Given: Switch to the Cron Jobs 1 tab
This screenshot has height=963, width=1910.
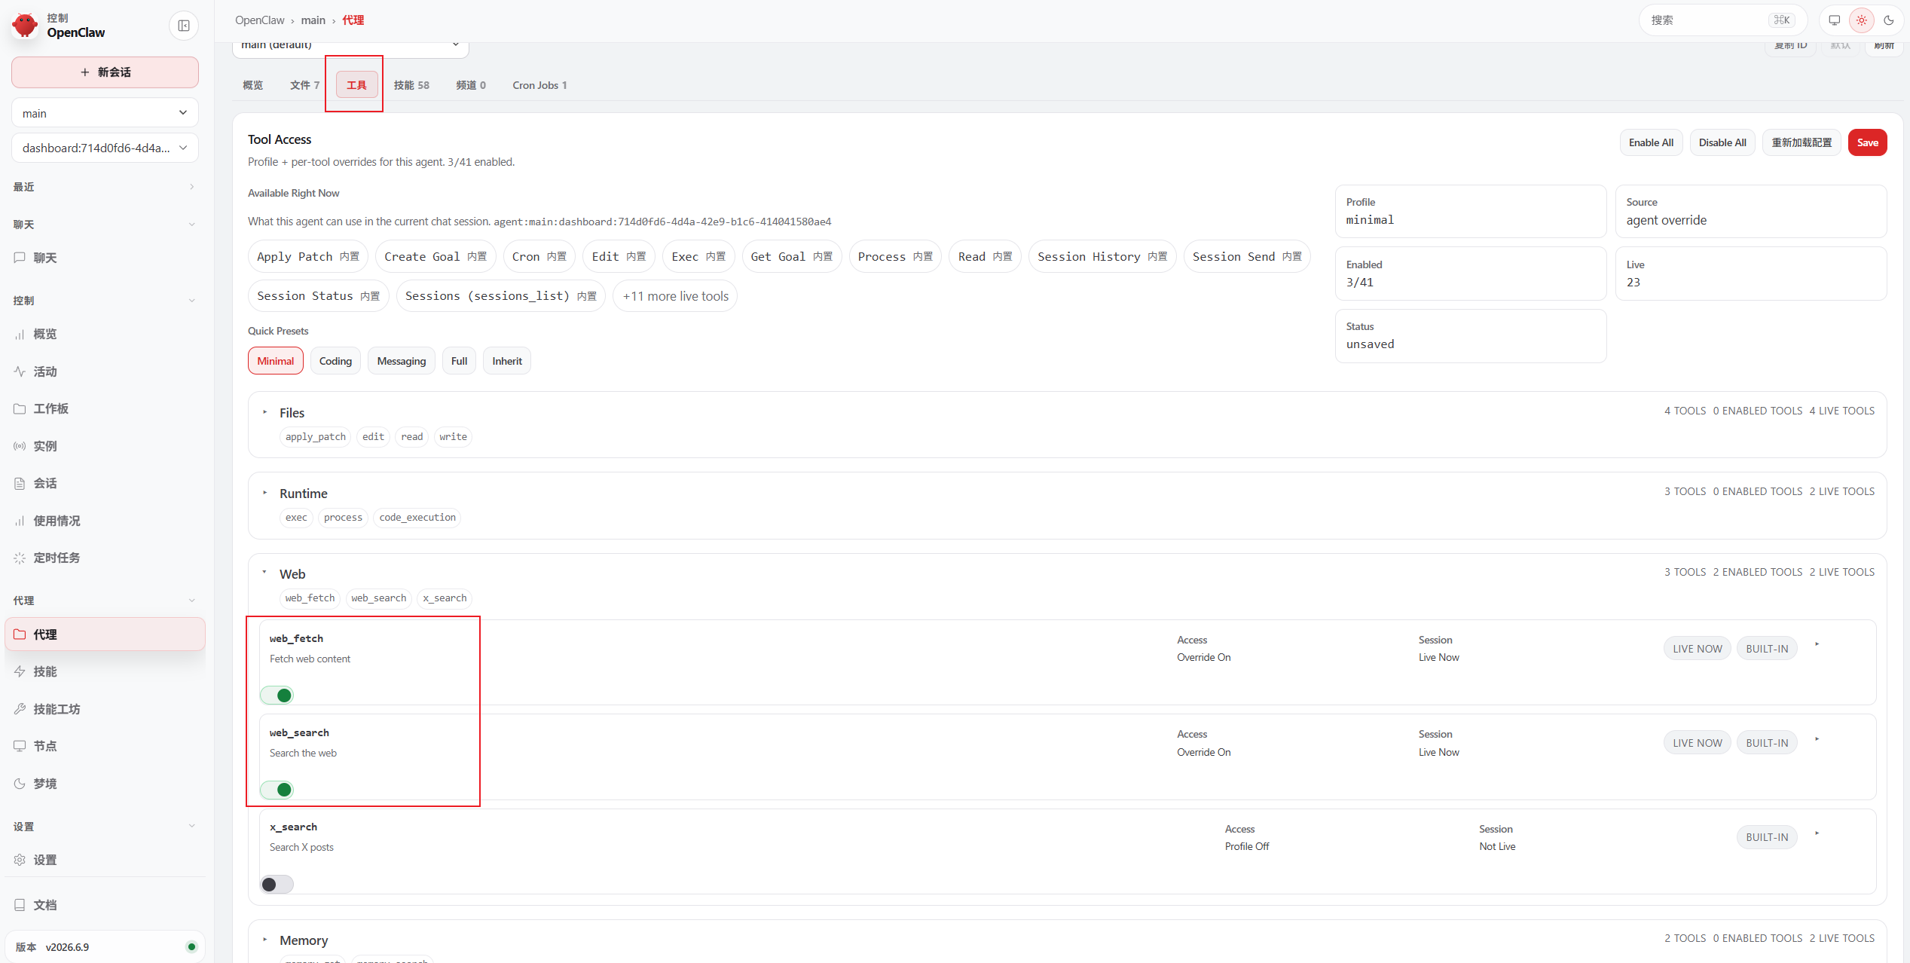Looking at the screenshot, I should click(539, 85).
